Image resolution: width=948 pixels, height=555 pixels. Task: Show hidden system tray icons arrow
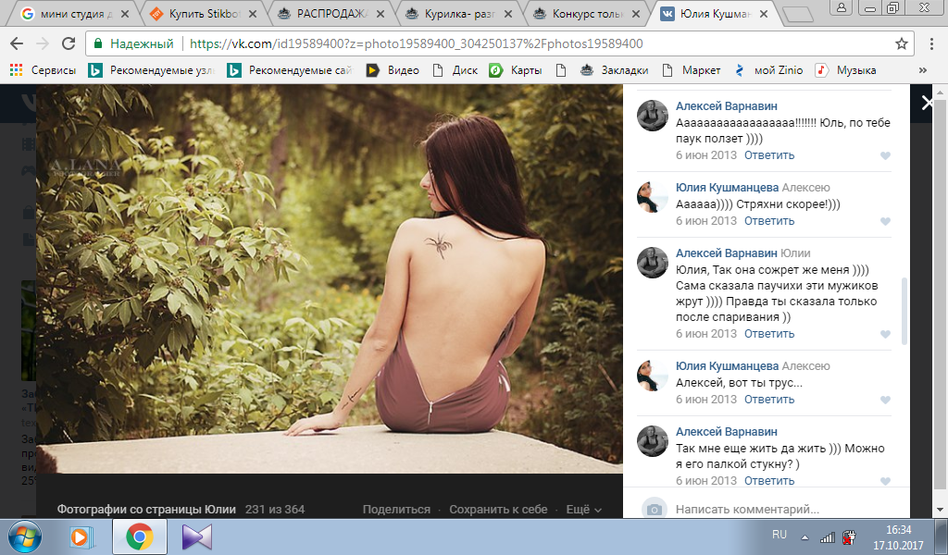[805, 536]
